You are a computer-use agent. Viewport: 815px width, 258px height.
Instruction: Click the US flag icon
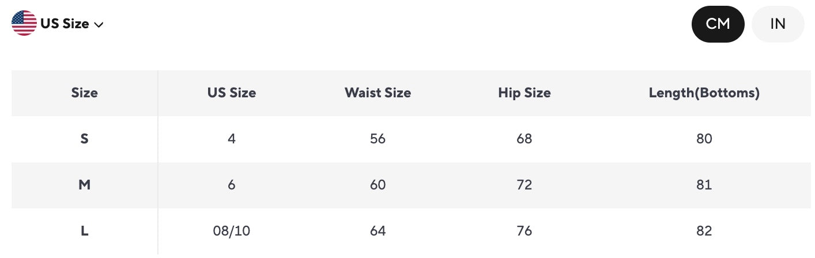(24, 24)
